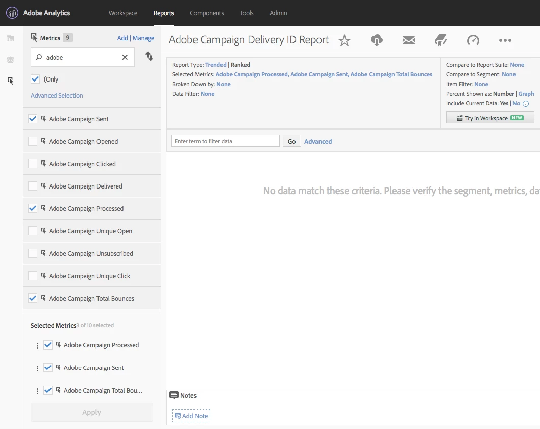Click the Include Current Data info icon
This screenshot has width=540, height=429.
tap(526, 104)
